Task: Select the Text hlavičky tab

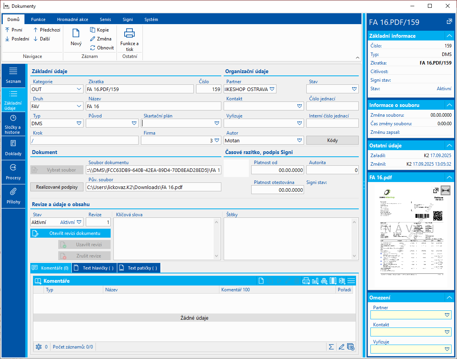Action: 94,268
